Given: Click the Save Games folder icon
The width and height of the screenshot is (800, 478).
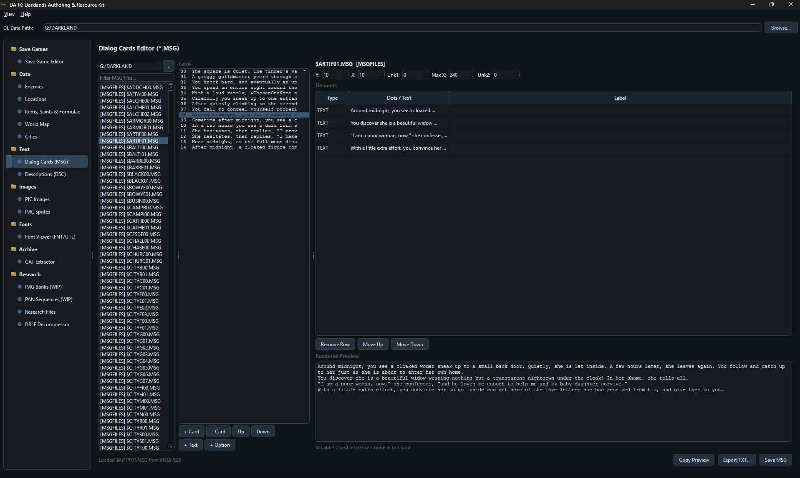Looking at the screenshot, I should coord(14,49).
